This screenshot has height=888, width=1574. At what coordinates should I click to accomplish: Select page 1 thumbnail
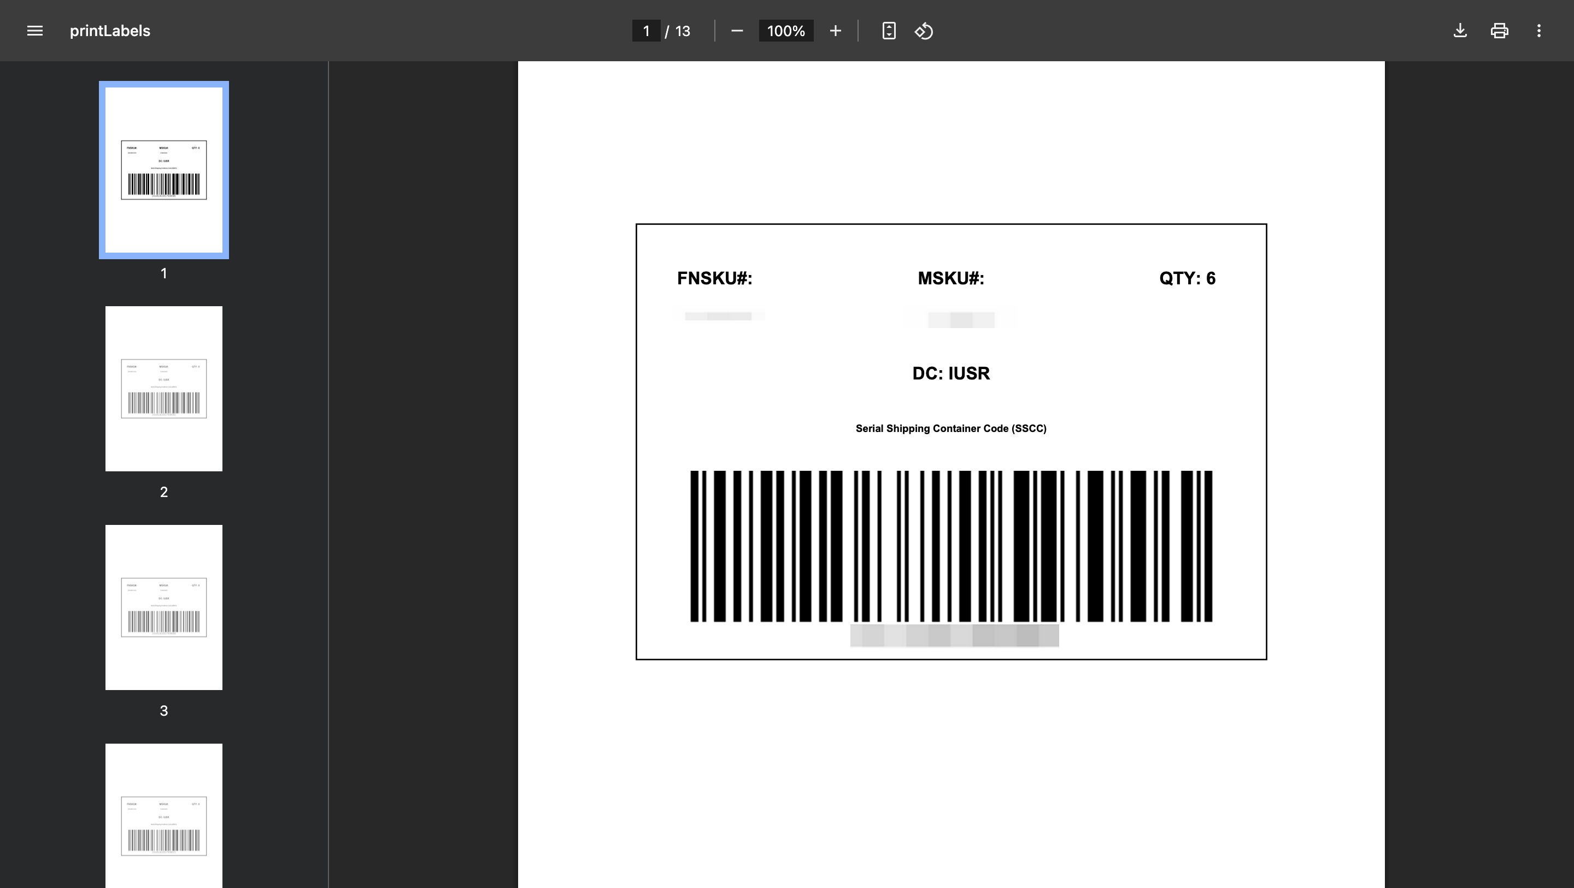(x=164, y=170)
